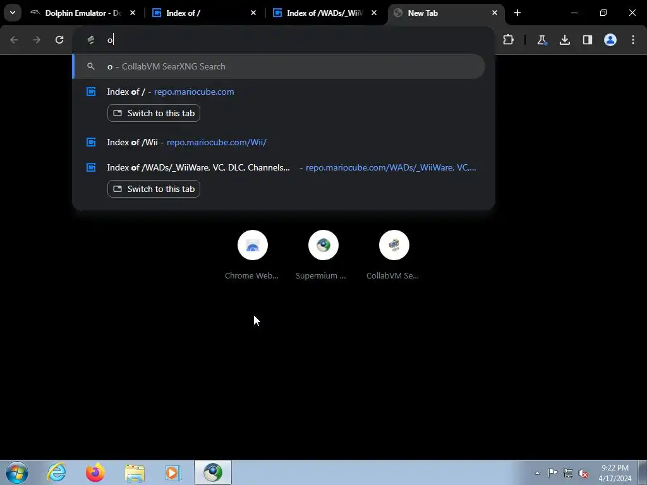Viewport: 647px width, 485px height.
Task: Go forward using the forward arrow
Action: click(37, 40)
